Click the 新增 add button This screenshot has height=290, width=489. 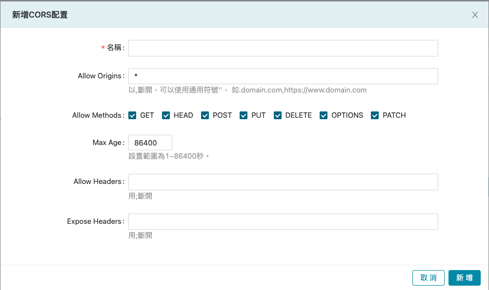pos(464,278)
